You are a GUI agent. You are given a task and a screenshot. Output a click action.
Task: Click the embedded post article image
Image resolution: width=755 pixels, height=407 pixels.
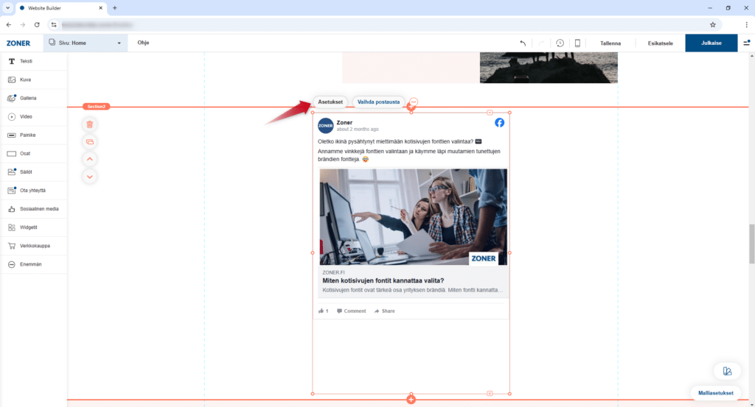(413, 217)
